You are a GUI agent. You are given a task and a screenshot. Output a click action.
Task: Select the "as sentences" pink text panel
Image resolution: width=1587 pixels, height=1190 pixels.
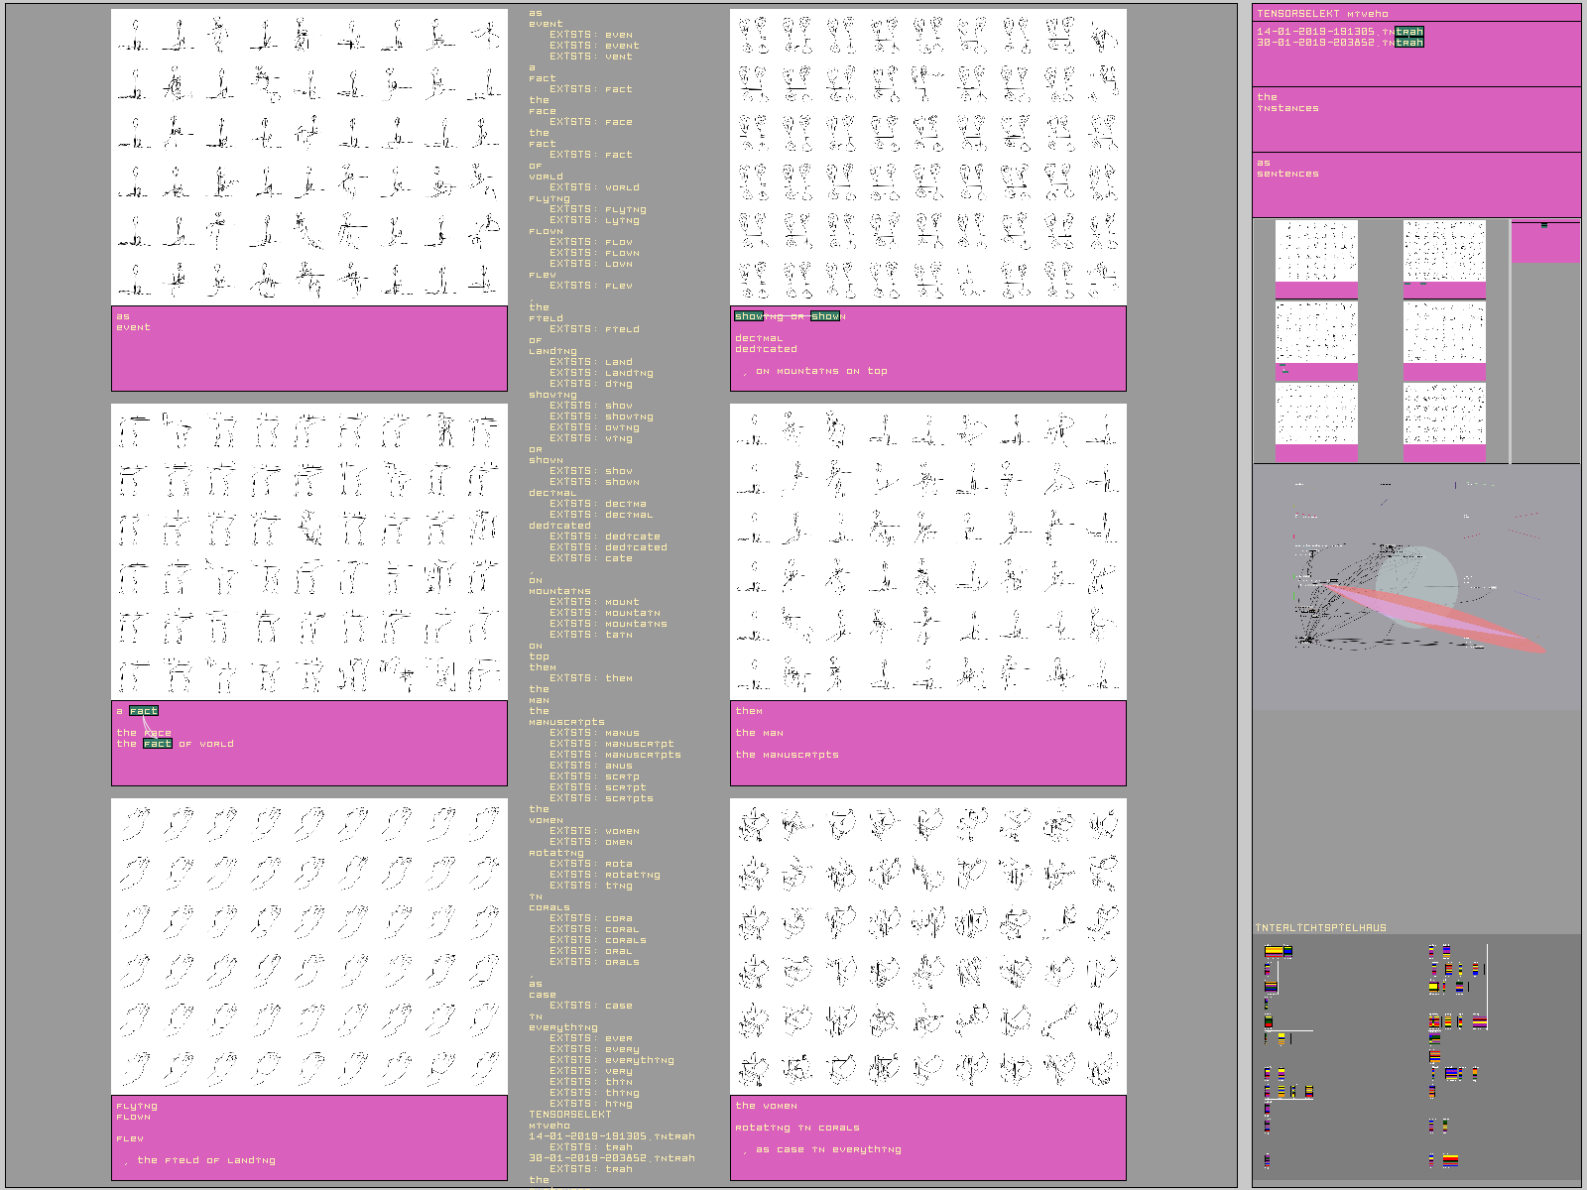tap(1415, 183)
